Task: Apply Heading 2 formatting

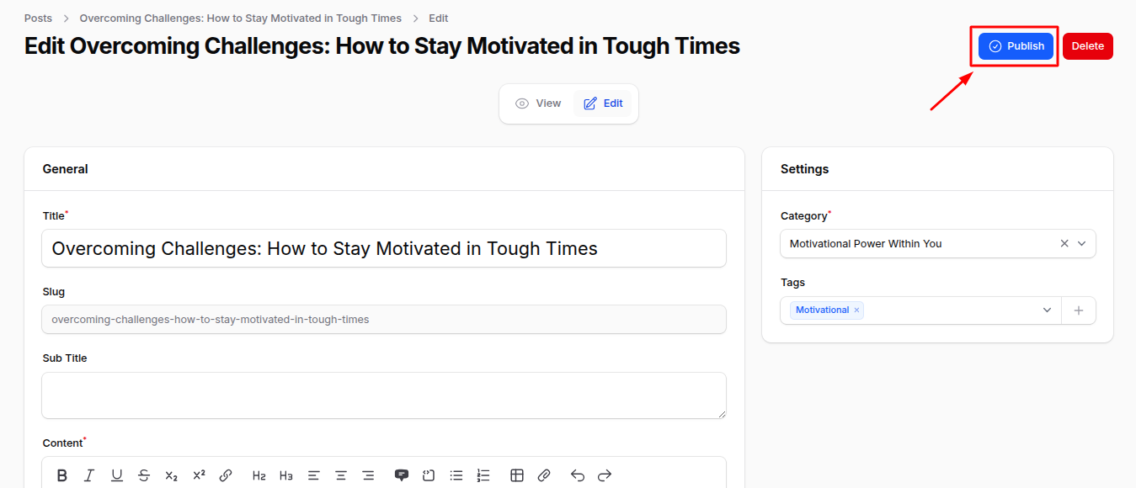Action: pyautogui.click(x=259, y=475)
